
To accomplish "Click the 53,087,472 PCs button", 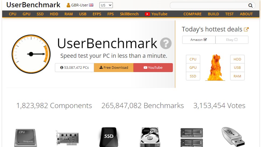I will click(x=75, y=68).
